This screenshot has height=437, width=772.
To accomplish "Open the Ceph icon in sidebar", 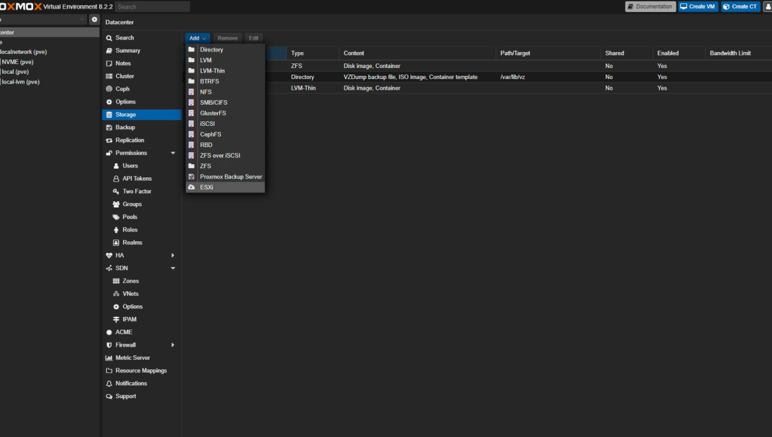I will click(110, 89).
